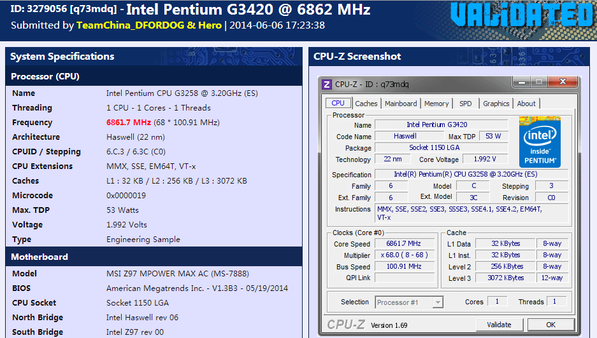Switch to the SPD tab

(466, 104)
